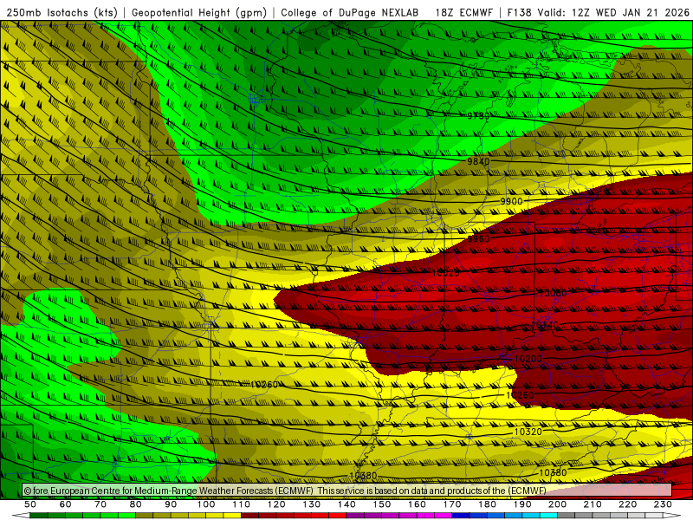The image size is (693, 520).
Task: Click the 'F138' forecast hour label
Action: coord(519,13)
